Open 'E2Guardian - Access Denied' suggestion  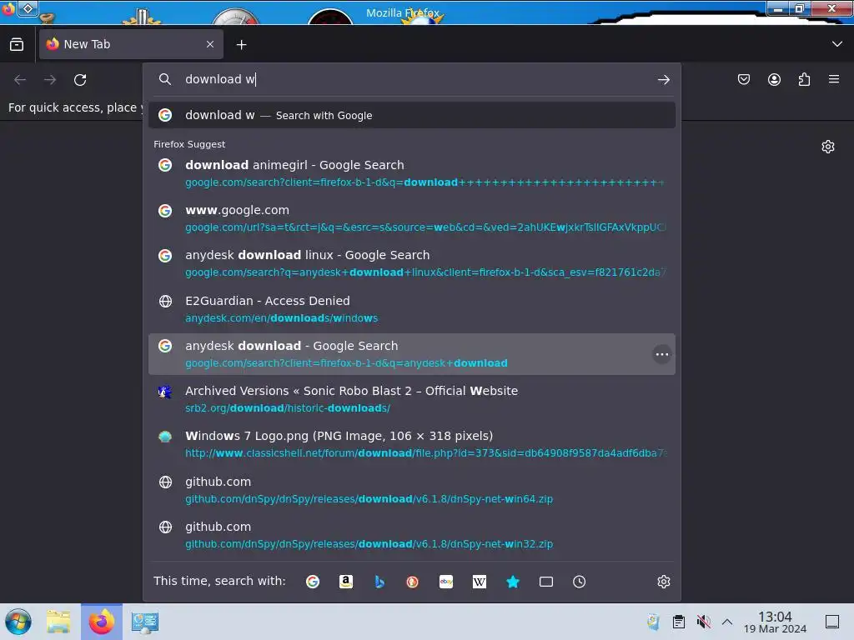pos(412,309)
